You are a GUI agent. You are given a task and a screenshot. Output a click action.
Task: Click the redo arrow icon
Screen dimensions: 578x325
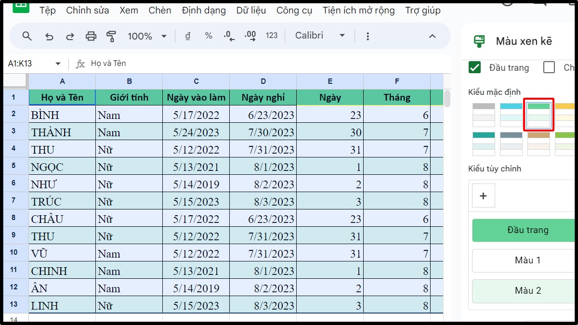point(70,36)
